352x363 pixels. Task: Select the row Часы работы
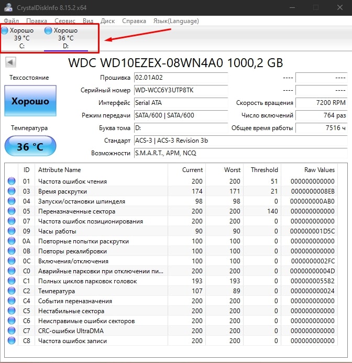[x=171, y=231]
